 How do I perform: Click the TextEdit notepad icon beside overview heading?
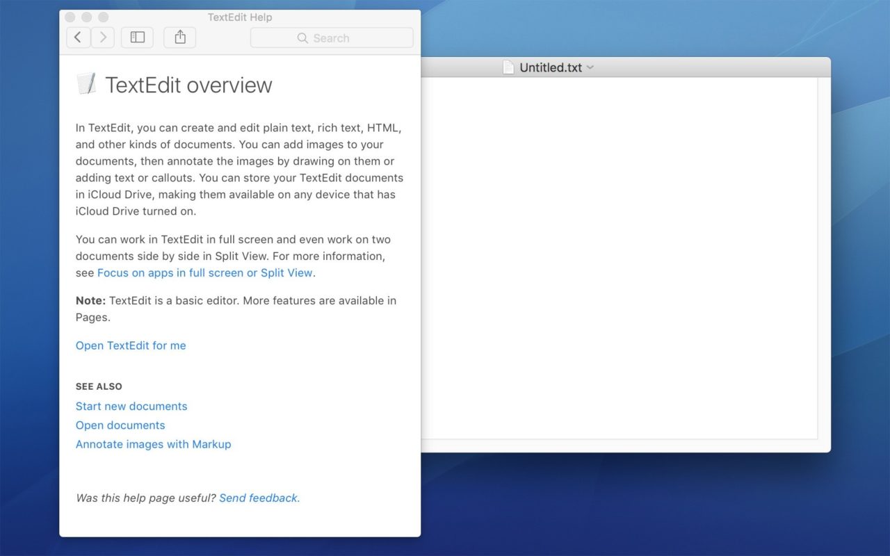pos(86,84)
